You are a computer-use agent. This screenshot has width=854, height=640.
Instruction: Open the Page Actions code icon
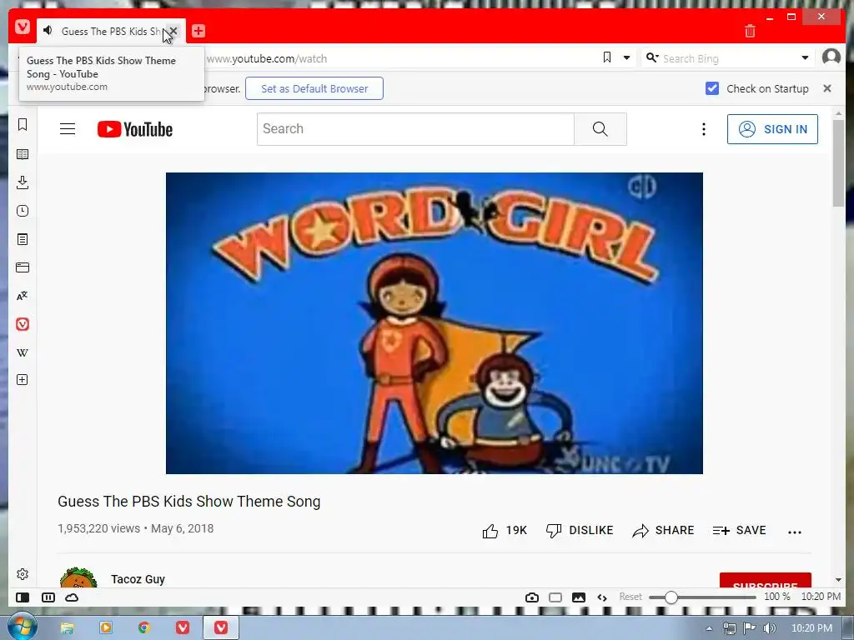click(602, 597)
